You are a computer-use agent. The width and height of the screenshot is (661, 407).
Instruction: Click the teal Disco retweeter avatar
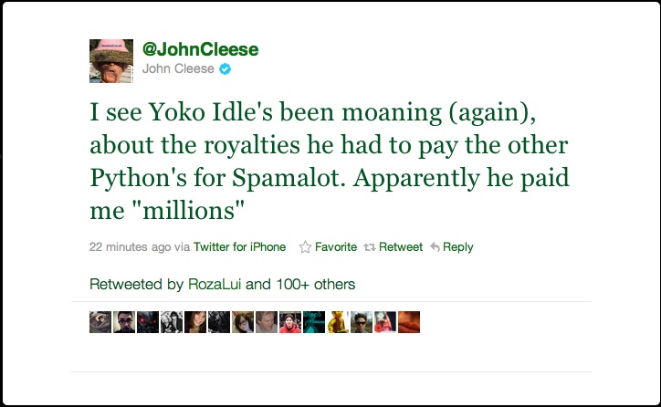click(314, 322)
